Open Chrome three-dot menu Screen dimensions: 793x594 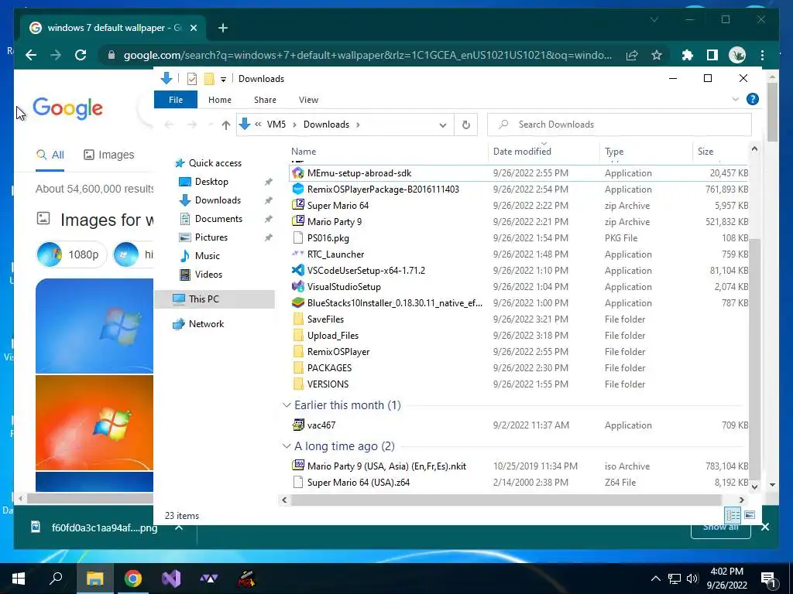pos(762,55)
